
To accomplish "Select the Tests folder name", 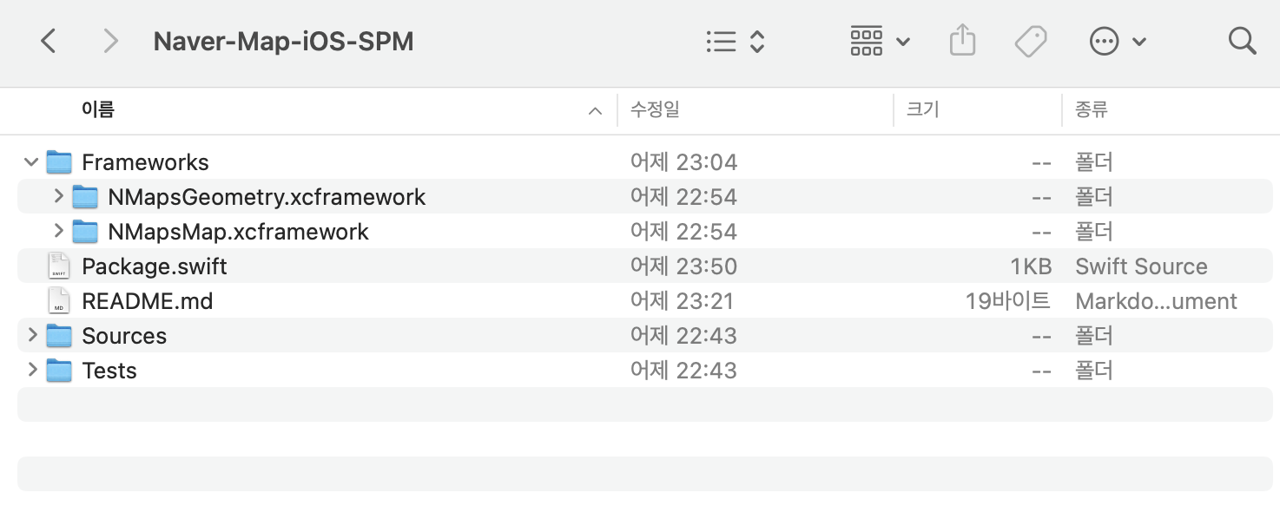I will click(109, 371).
